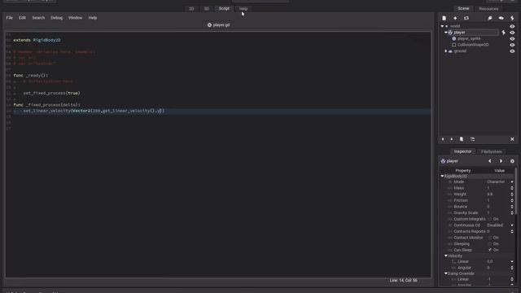Image resolution: width=521 pixels, height=293 pixels.
Task: Click the new node icon in Scene dock
Action: click(444, 18)
